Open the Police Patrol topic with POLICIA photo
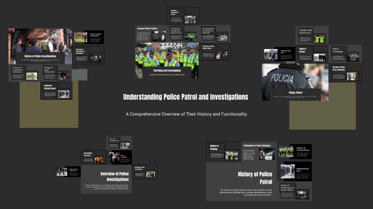Screen dimensions: 373x209 (x=295, y=82)
